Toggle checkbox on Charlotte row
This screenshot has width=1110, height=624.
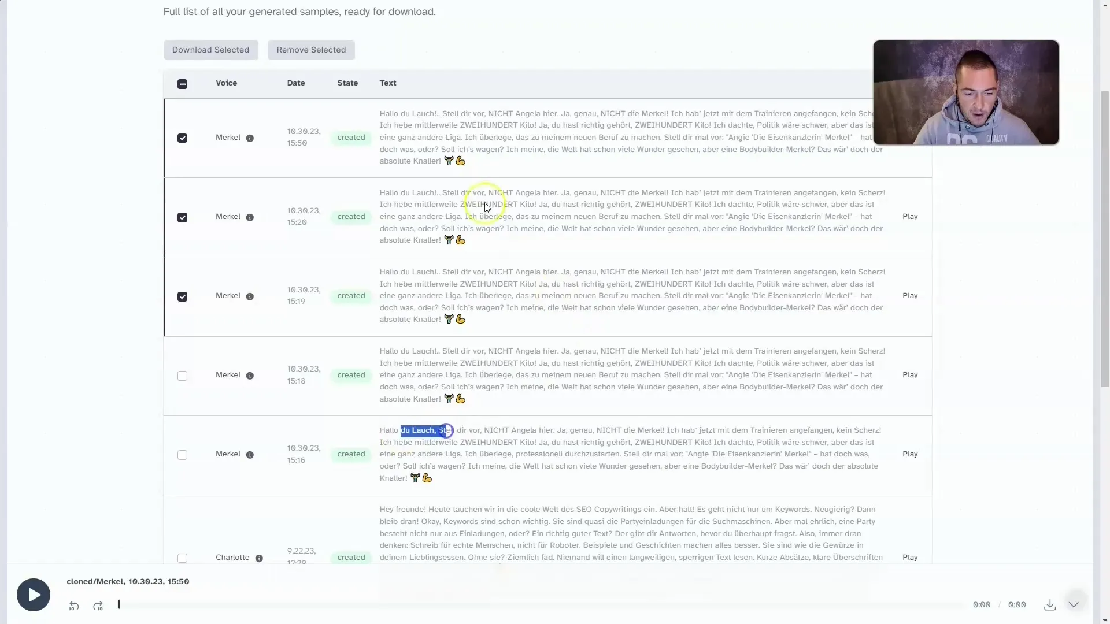tap(182, 557)
